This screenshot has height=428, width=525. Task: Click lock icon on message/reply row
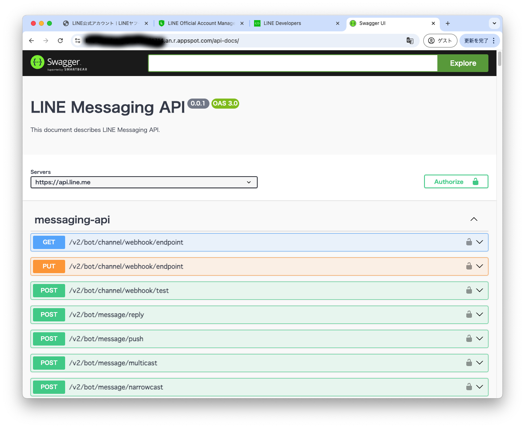469,314
